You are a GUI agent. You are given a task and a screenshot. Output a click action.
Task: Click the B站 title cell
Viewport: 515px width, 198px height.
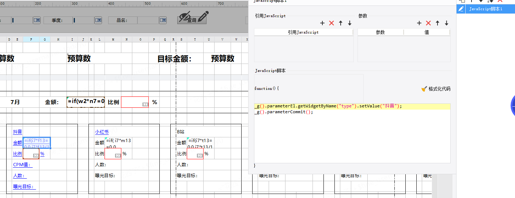[181, 132]
